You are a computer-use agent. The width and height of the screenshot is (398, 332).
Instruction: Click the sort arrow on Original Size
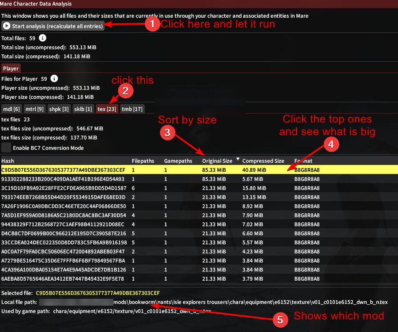click(x=237, y=159)
